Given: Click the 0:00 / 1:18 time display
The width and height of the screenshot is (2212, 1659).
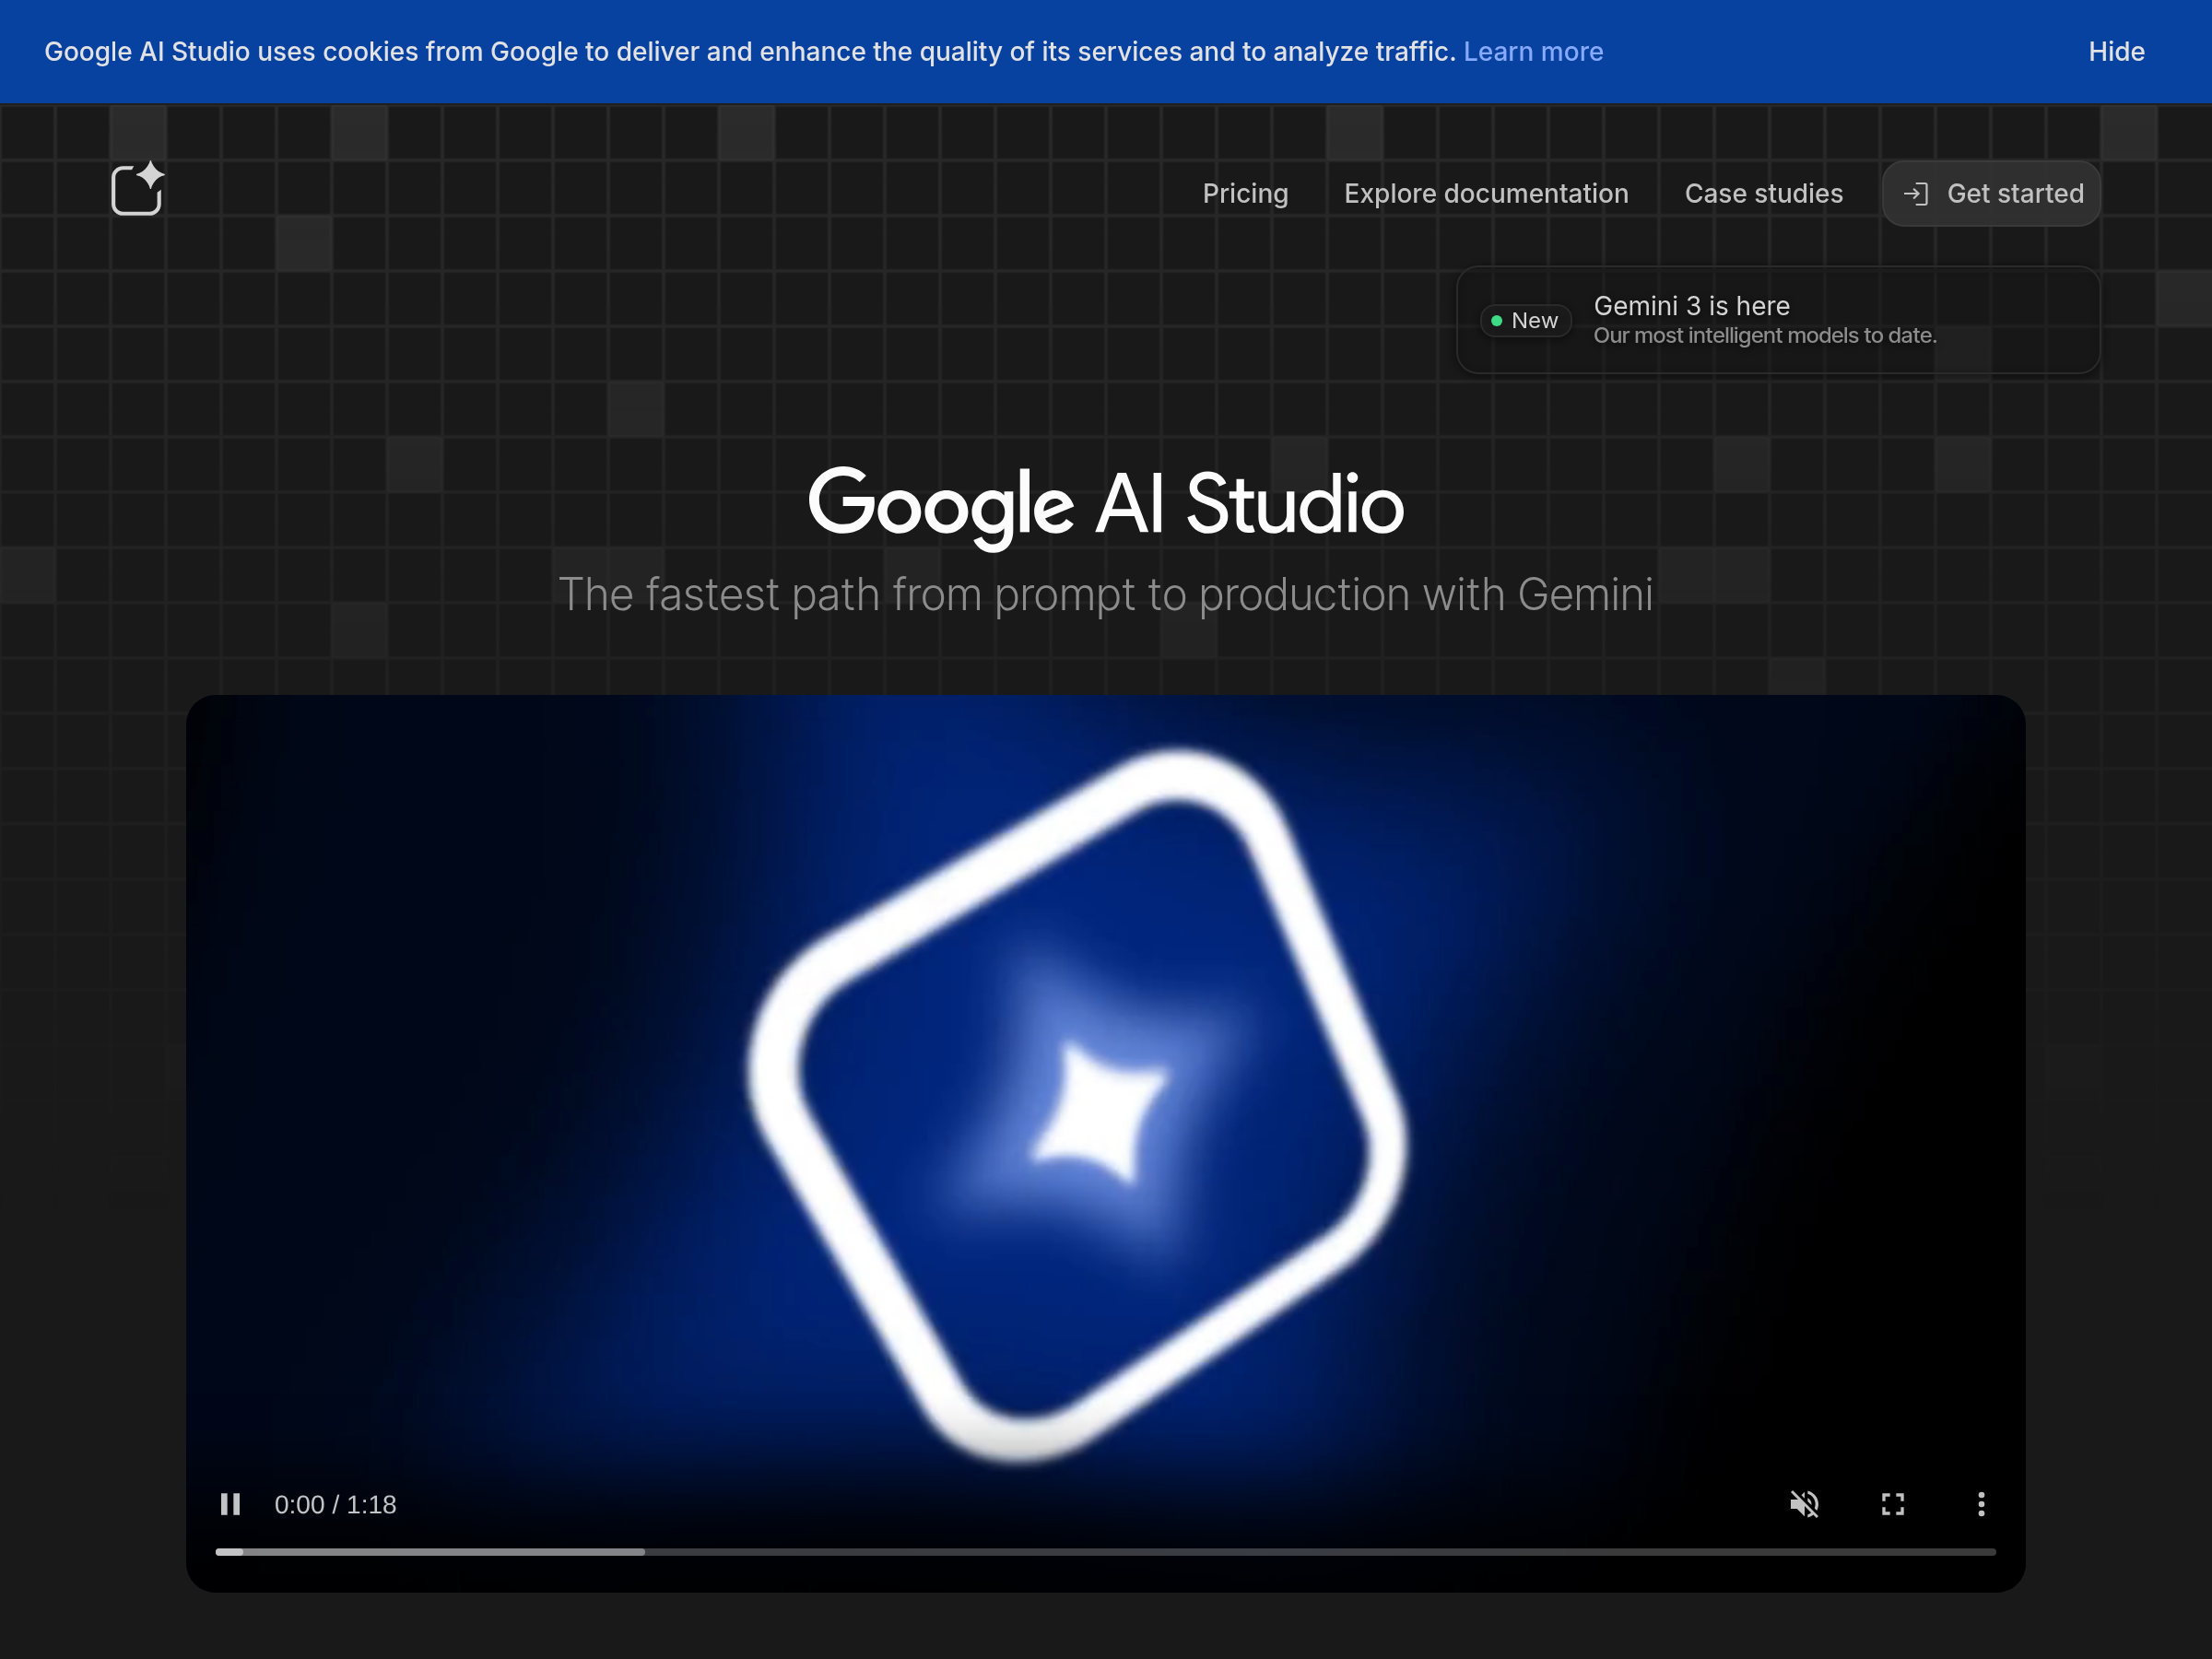Looking at the screenshot, I should (335, 1505).
